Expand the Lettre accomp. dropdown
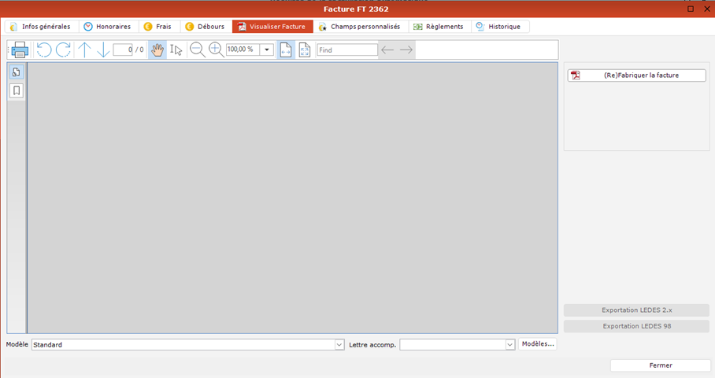715x378 pixels. point(509,345)
